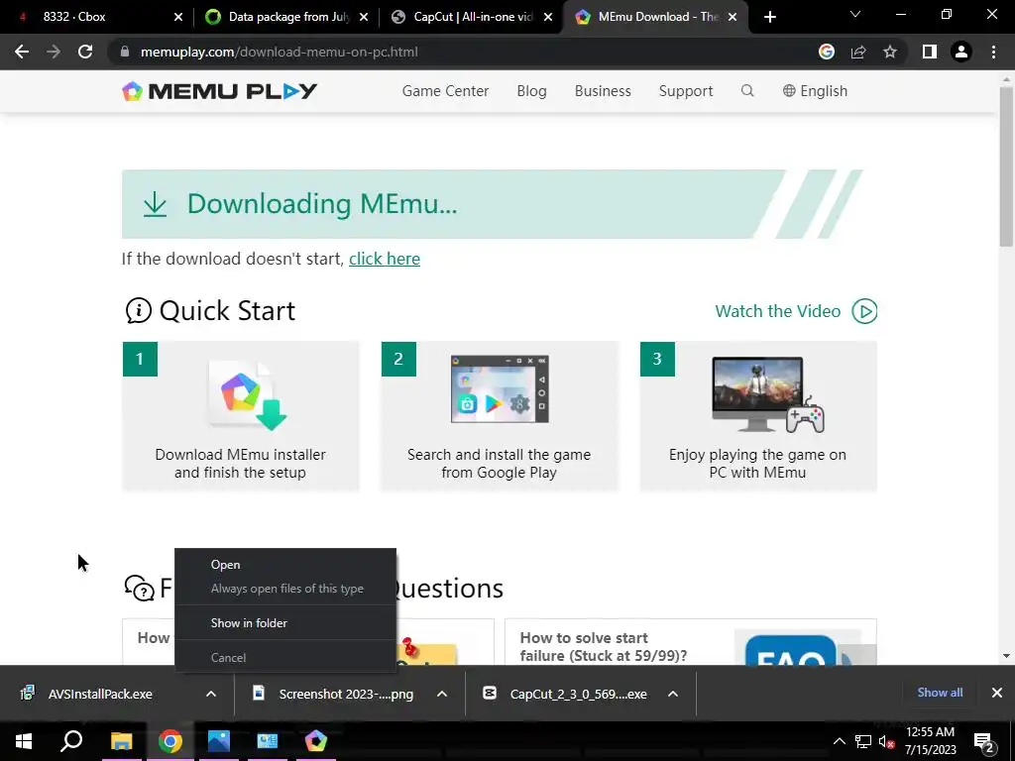Open Chrome three-dot menu
1015x761 pixels.
point(993,52)
